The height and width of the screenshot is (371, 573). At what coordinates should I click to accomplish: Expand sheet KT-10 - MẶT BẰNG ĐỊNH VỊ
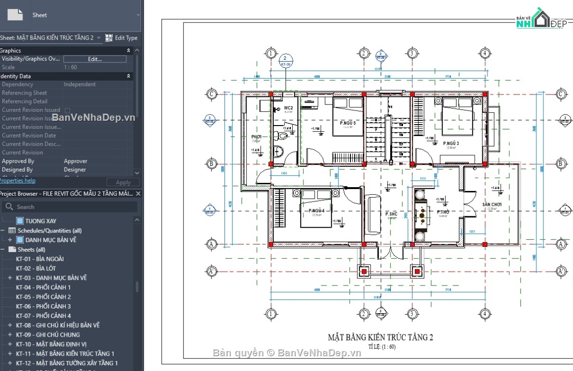point(10,344)
